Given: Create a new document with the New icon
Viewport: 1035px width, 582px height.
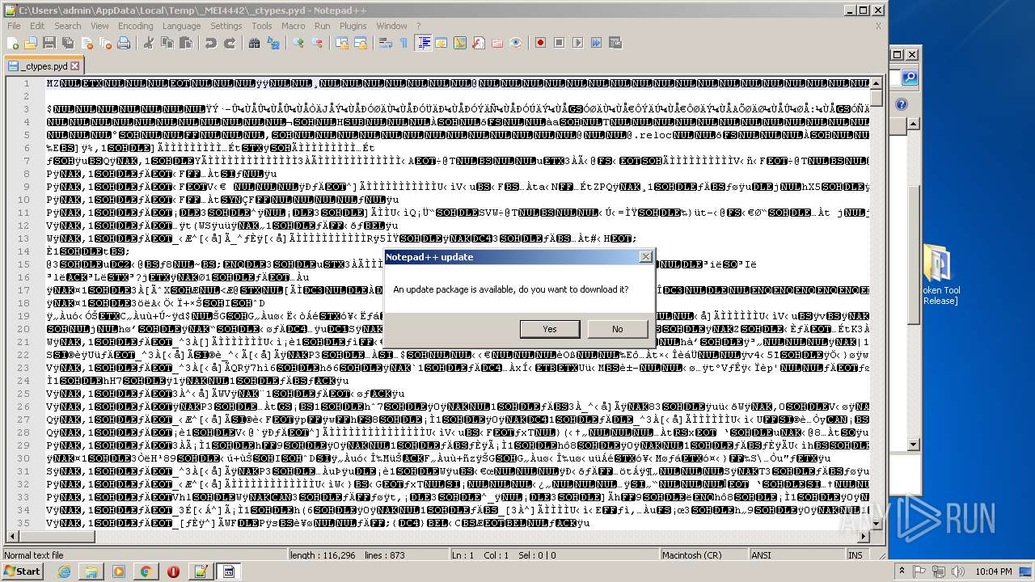Looking at the screenshot, I should coord(14,43).
